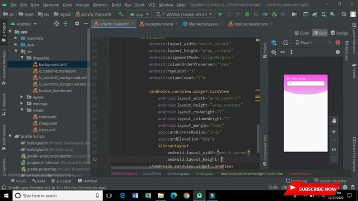Select Design Surface layers icon
Screen dimensions: 358x201
(274, 42)
